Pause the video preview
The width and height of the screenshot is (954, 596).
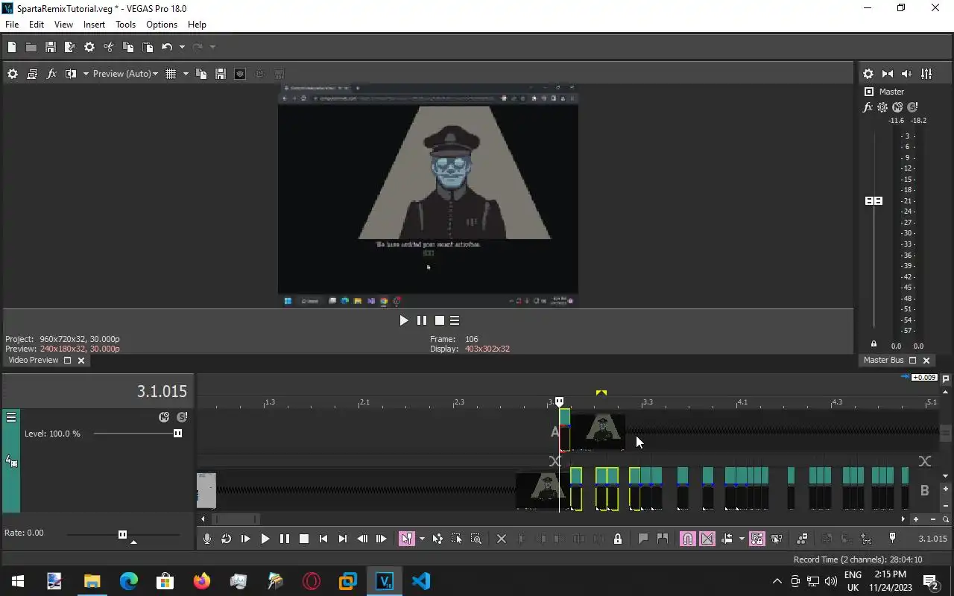pos(422,320)
